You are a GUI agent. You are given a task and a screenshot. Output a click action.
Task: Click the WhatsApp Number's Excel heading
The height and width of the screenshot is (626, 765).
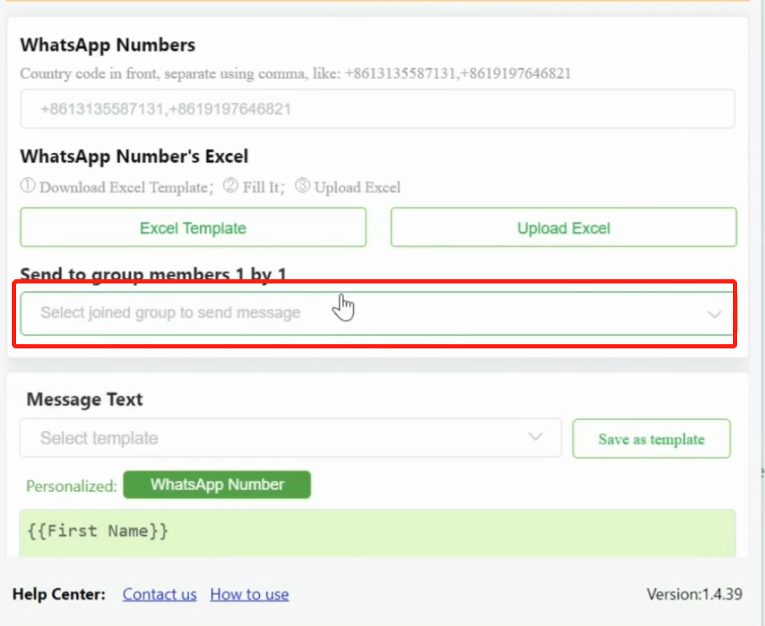click(134, 157)
